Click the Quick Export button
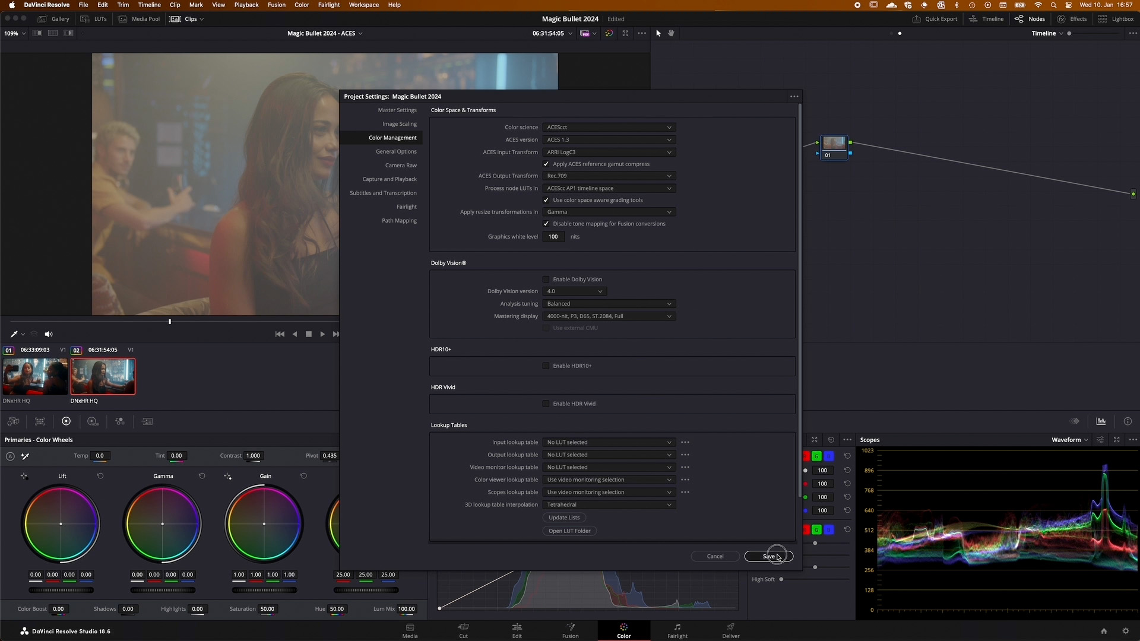Screen dimensions: 1140x641 935,19
